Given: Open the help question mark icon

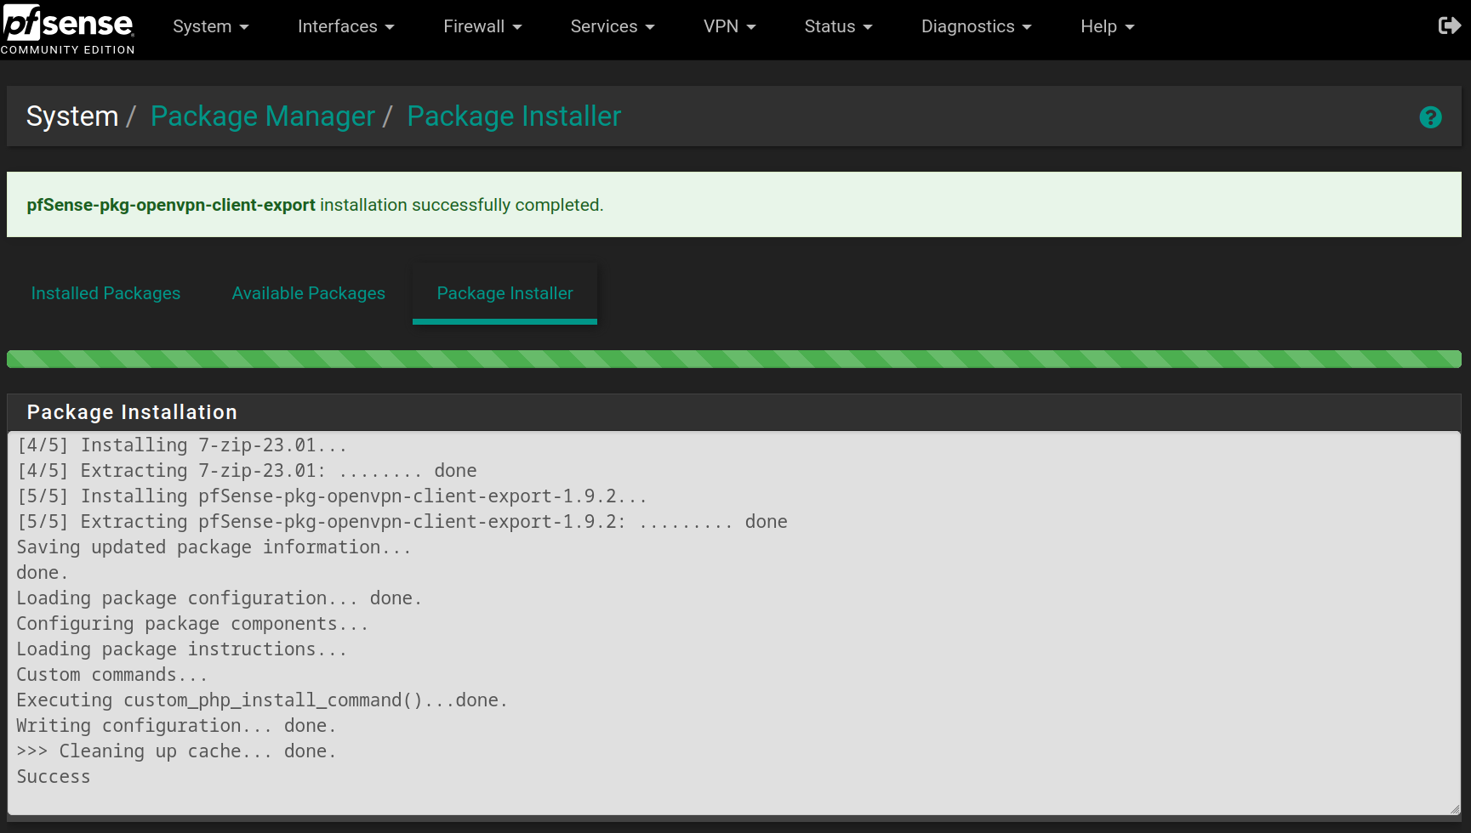Looking at the screenshot, I should coord(1430,117).
